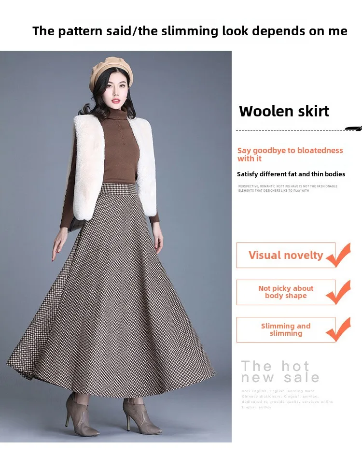The image size is (362, 456).
Task: Click the gray The hot new sale text
Action: pyautogui.click(x=280, y=371)
